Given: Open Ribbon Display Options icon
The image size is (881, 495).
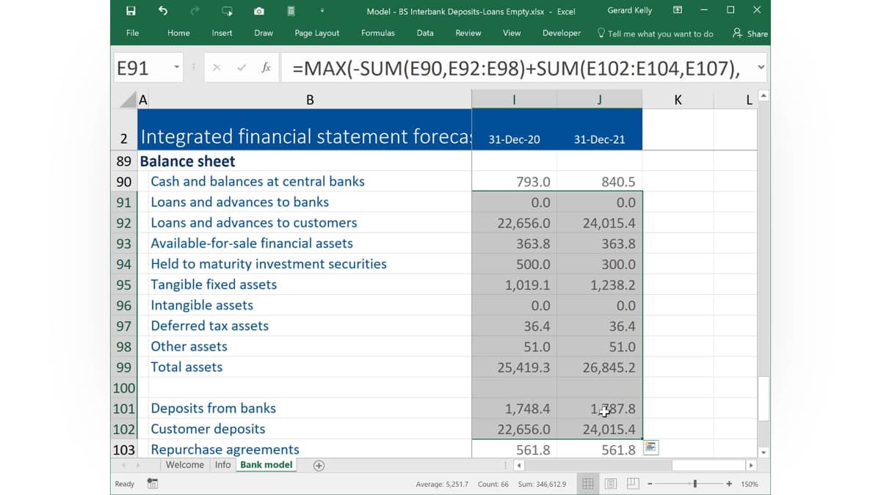Looking at the screenshot, I should point(678,10).
